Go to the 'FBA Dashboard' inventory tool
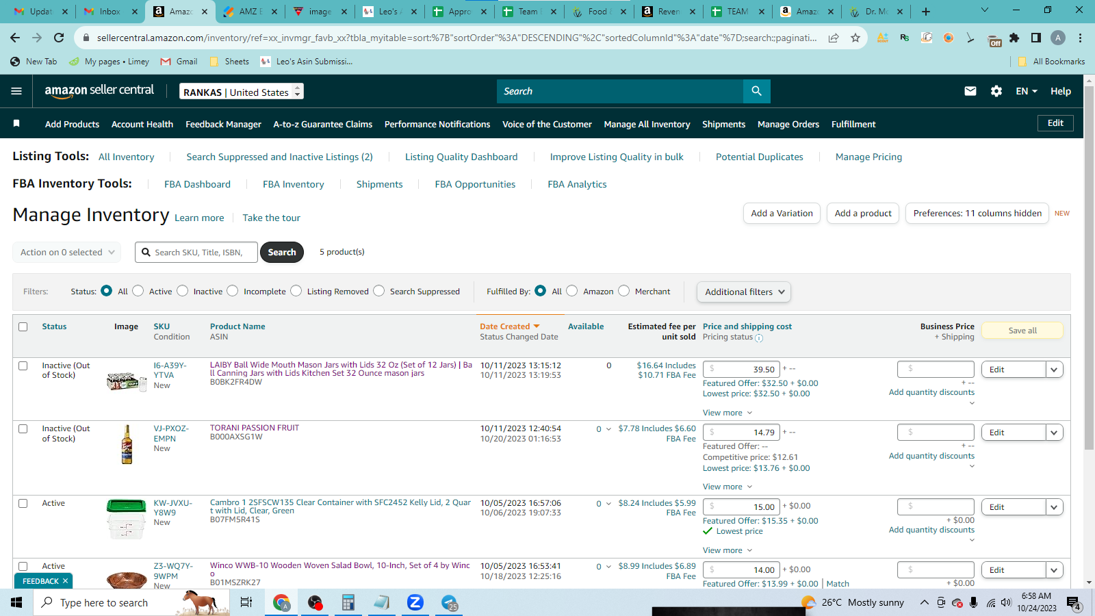Image resolution: width=1095 pixels, height=616 pixels. pos(197,184)
